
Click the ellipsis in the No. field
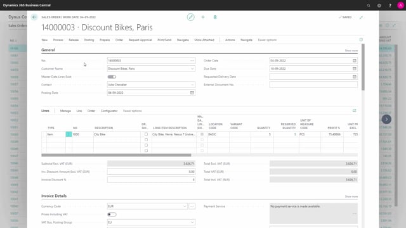[192, 61]
